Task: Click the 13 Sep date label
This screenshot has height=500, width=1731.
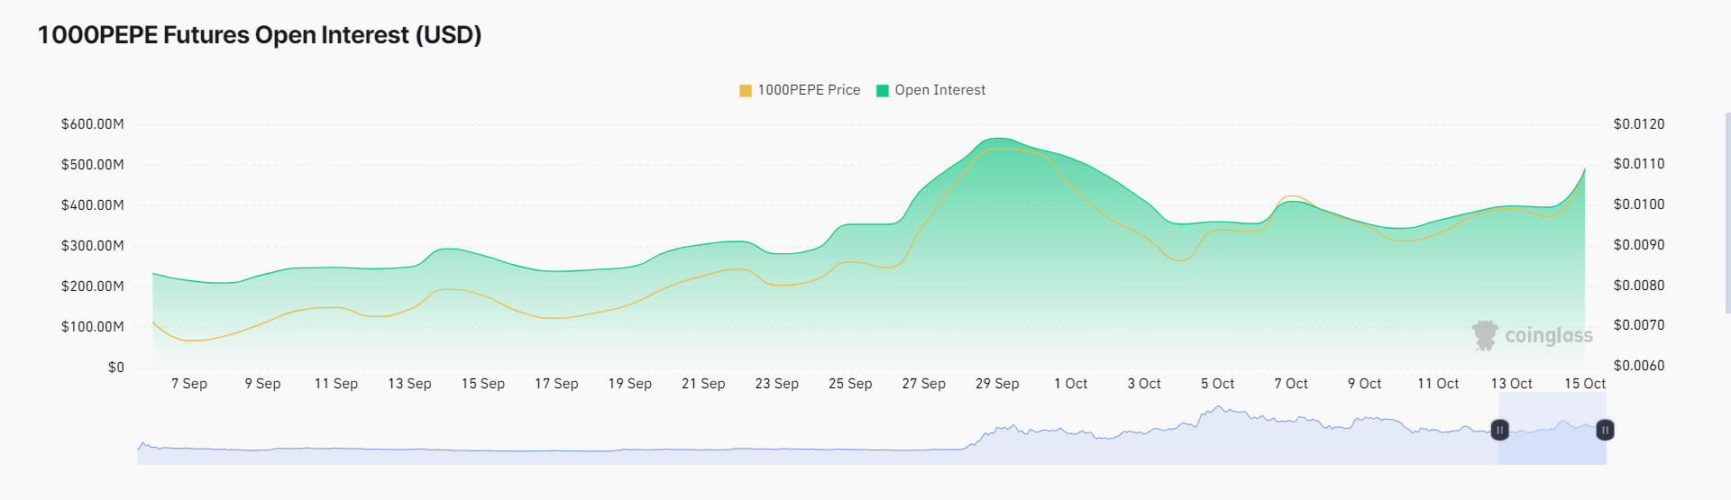Action: click(409, 384)
